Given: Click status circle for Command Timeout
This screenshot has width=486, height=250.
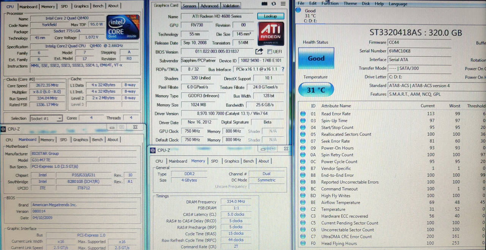Looking at the screenshot, I should pos(303,189).
